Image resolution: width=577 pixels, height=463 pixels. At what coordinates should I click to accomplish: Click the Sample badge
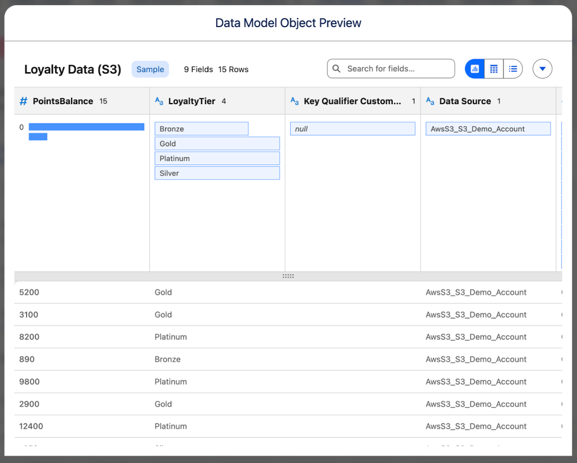click(150, 69)
